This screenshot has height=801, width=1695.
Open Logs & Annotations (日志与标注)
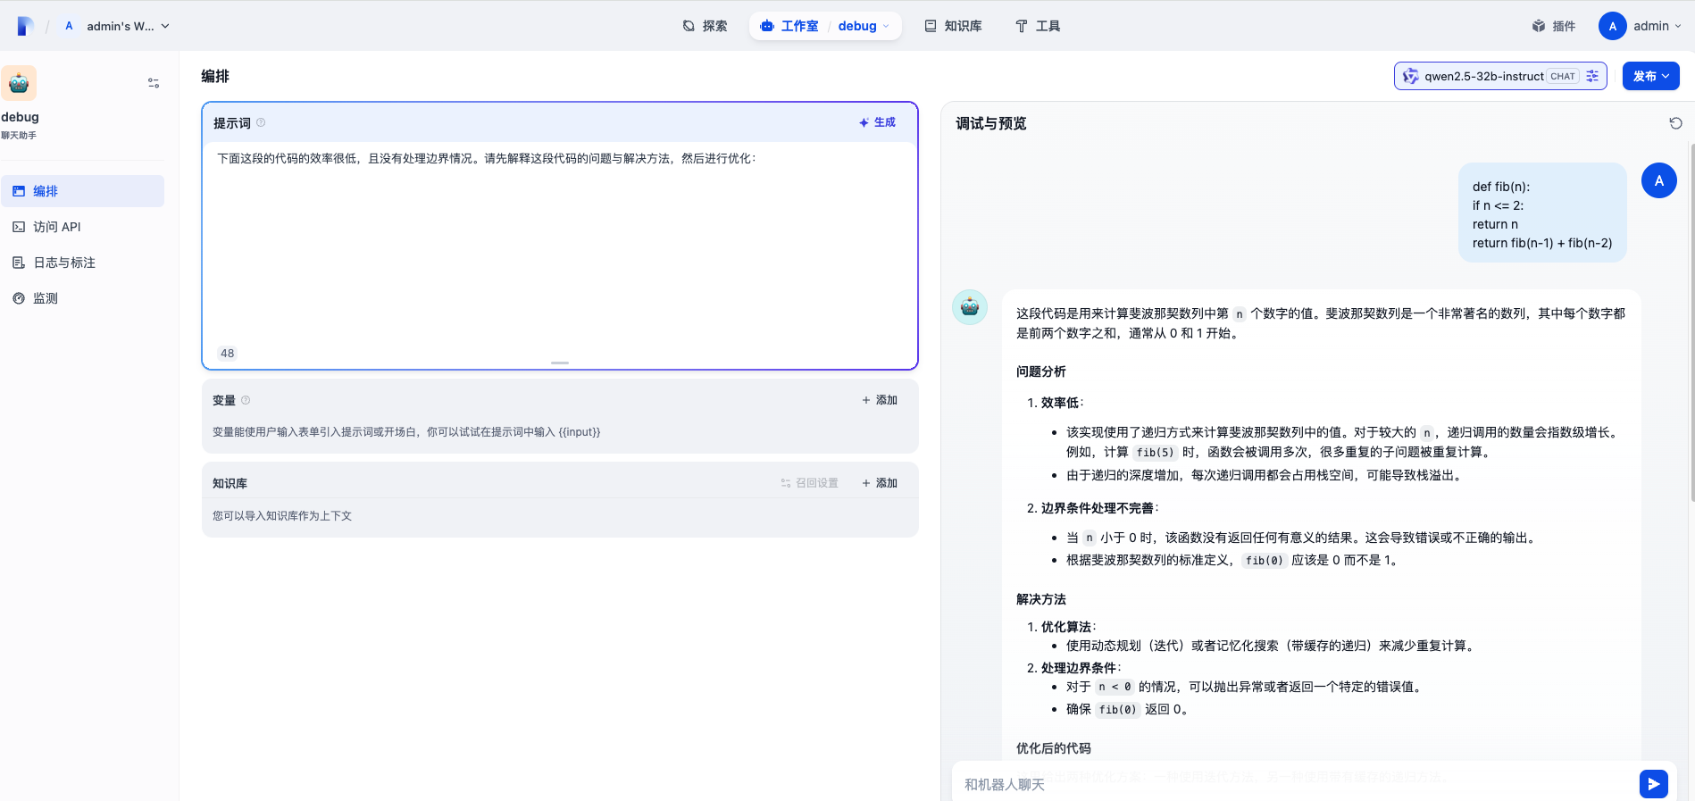(x=82, y=263)
